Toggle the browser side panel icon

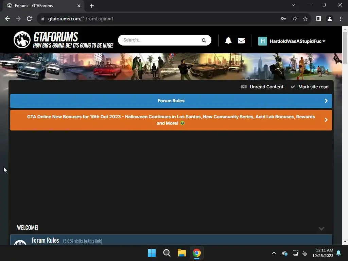pos(319,19)
